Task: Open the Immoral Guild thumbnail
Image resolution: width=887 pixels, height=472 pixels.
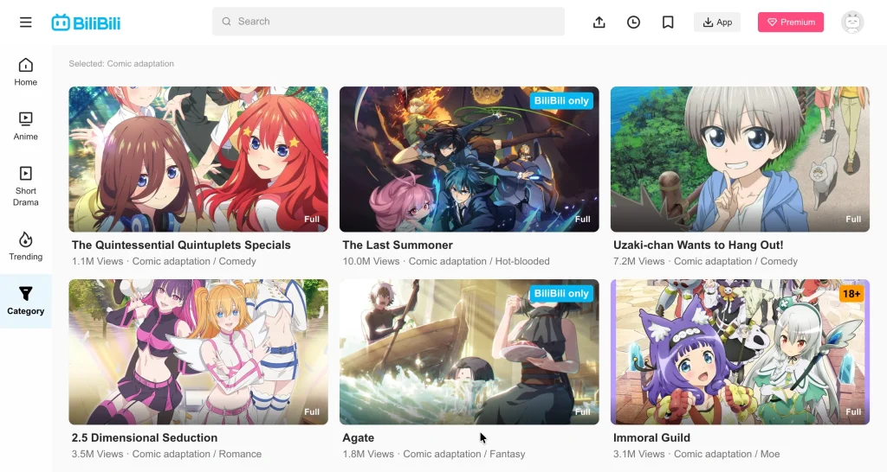Action: click(740, 352)
